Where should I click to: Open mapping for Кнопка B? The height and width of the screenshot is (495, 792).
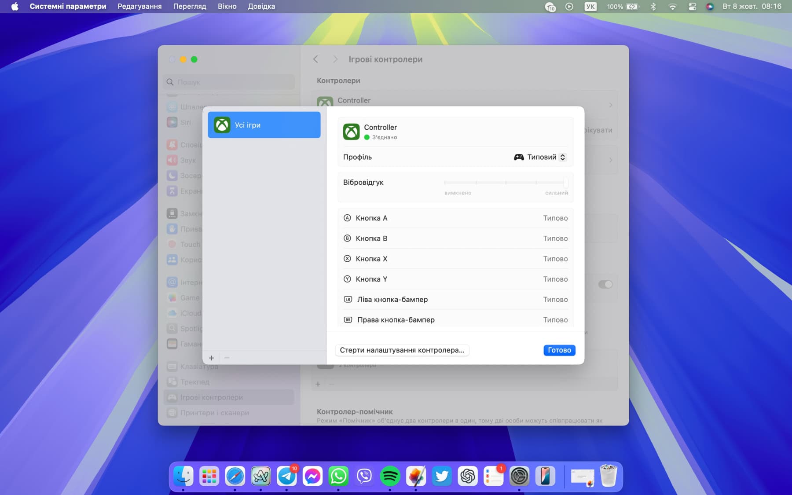(455, 238)
